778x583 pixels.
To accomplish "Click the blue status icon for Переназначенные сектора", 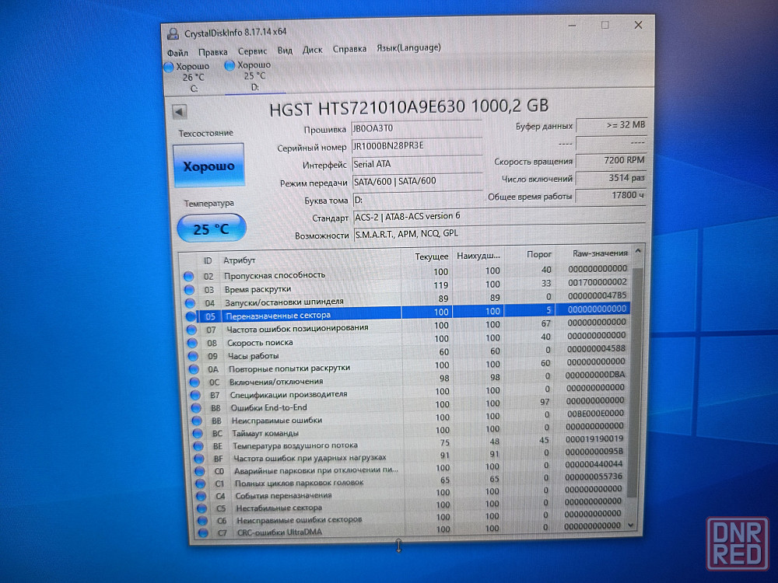I will pos(191,316).
